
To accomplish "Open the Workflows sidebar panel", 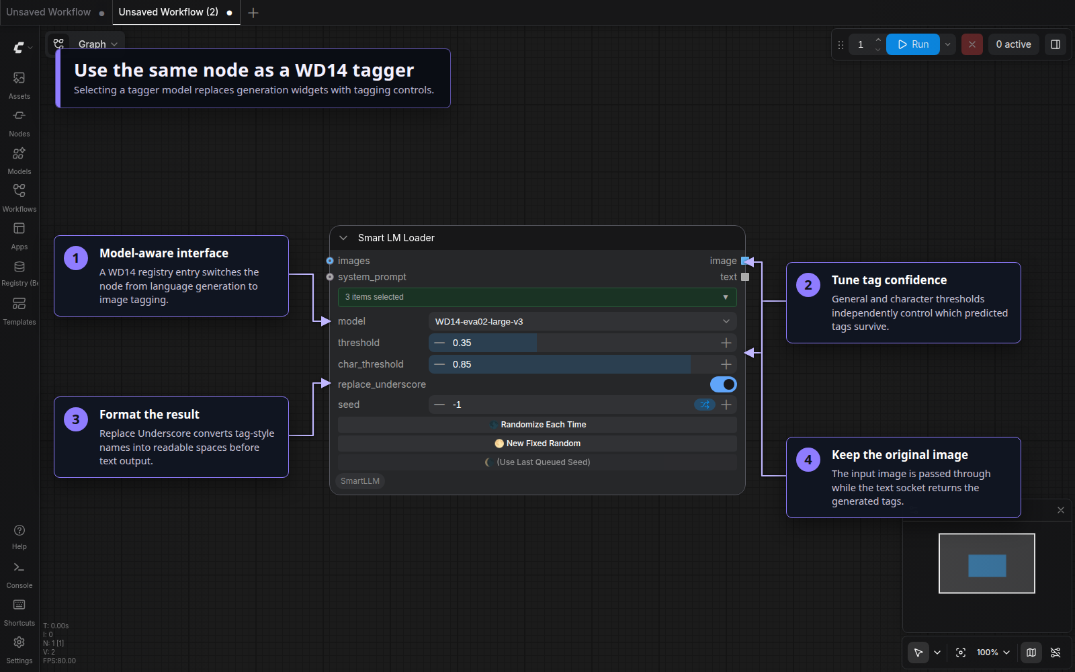I will [19, 199].
